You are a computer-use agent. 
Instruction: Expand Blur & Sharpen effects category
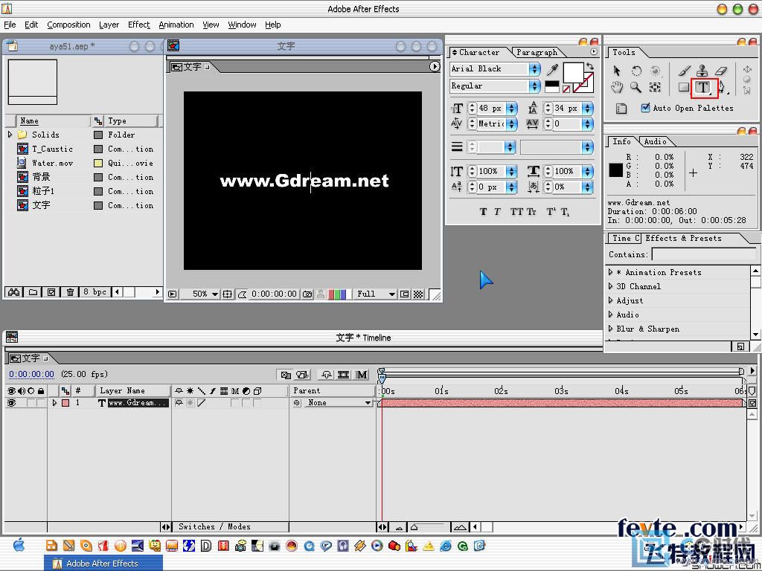pos(611,329)
